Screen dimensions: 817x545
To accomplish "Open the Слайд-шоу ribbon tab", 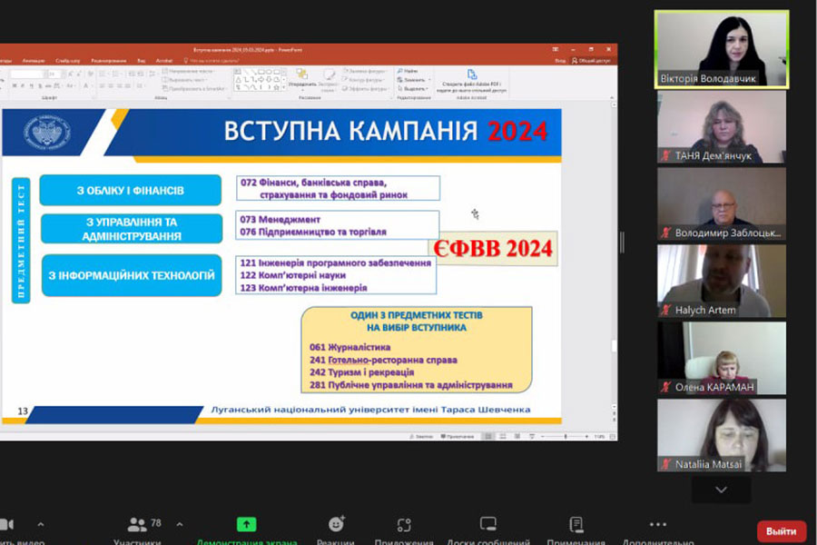I will point(68,61).
